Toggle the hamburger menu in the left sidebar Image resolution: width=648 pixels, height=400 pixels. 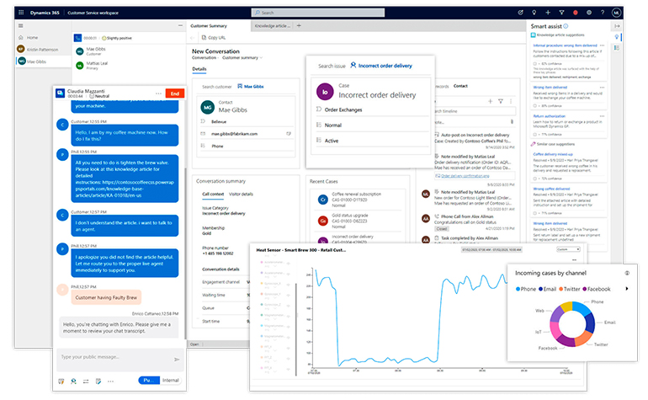pos(21,25)
